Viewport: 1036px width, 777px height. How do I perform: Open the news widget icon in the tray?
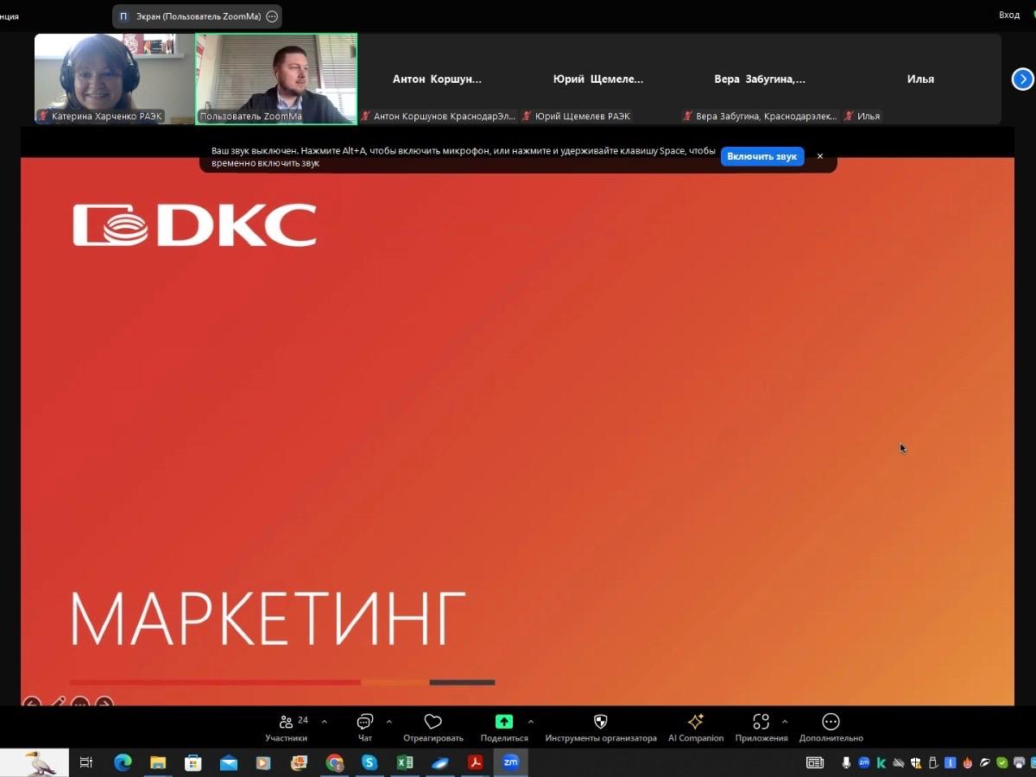click(815, 762)
